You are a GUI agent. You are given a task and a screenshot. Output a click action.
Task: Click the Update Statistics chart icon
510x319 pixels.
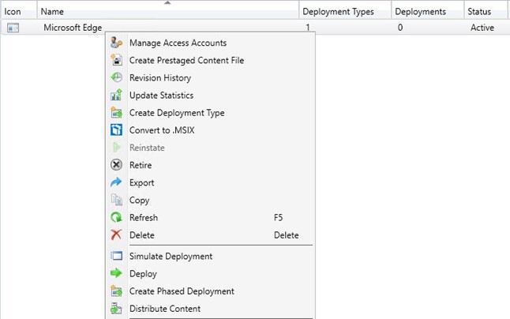tap(116, 96)
